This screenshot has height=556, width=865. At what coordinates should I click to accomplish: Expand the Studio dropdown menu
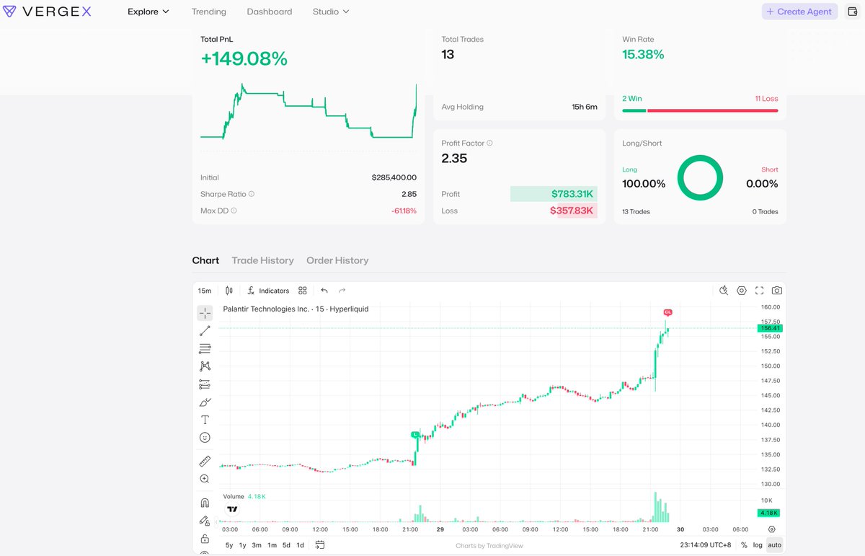click(x=331, y=12)
